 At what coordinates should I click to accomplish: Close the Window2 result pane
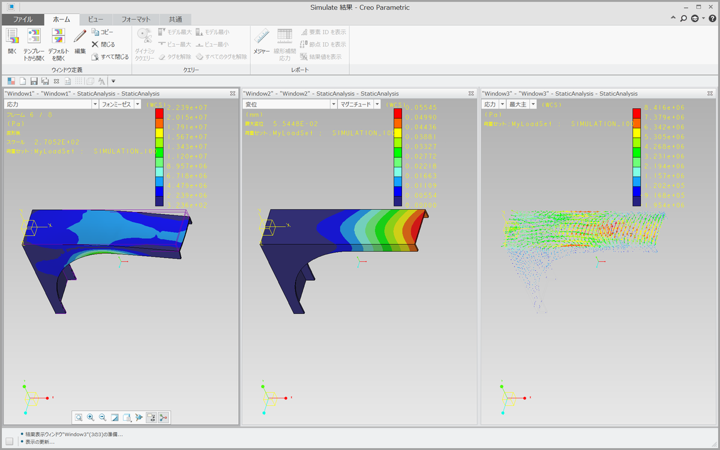[472, 94]
